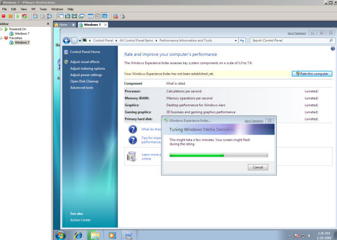Click the Quick Switch view toolbar icon
Image resolution: width=337 pixels, height=240 pixels.
(x=68, y=16)
